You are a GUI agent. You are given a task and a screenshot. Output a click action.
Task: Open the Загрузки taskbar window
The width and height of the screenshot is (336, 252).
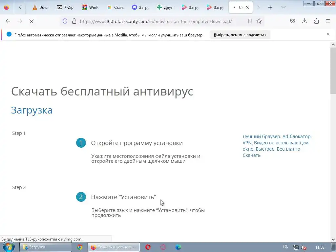point(46,247)
